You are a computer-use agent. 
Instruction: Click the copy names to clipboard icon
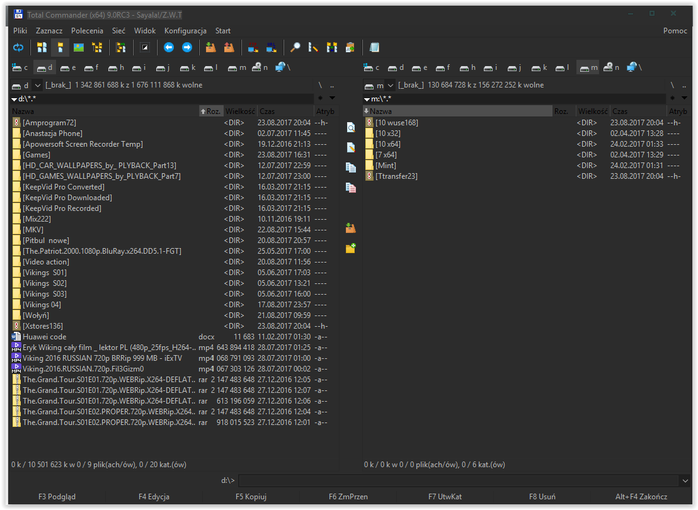pyautogui.click(x=350, y=47)
